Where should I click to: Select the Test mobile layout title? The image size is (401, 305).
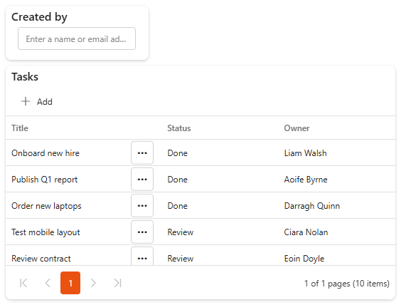46,232
